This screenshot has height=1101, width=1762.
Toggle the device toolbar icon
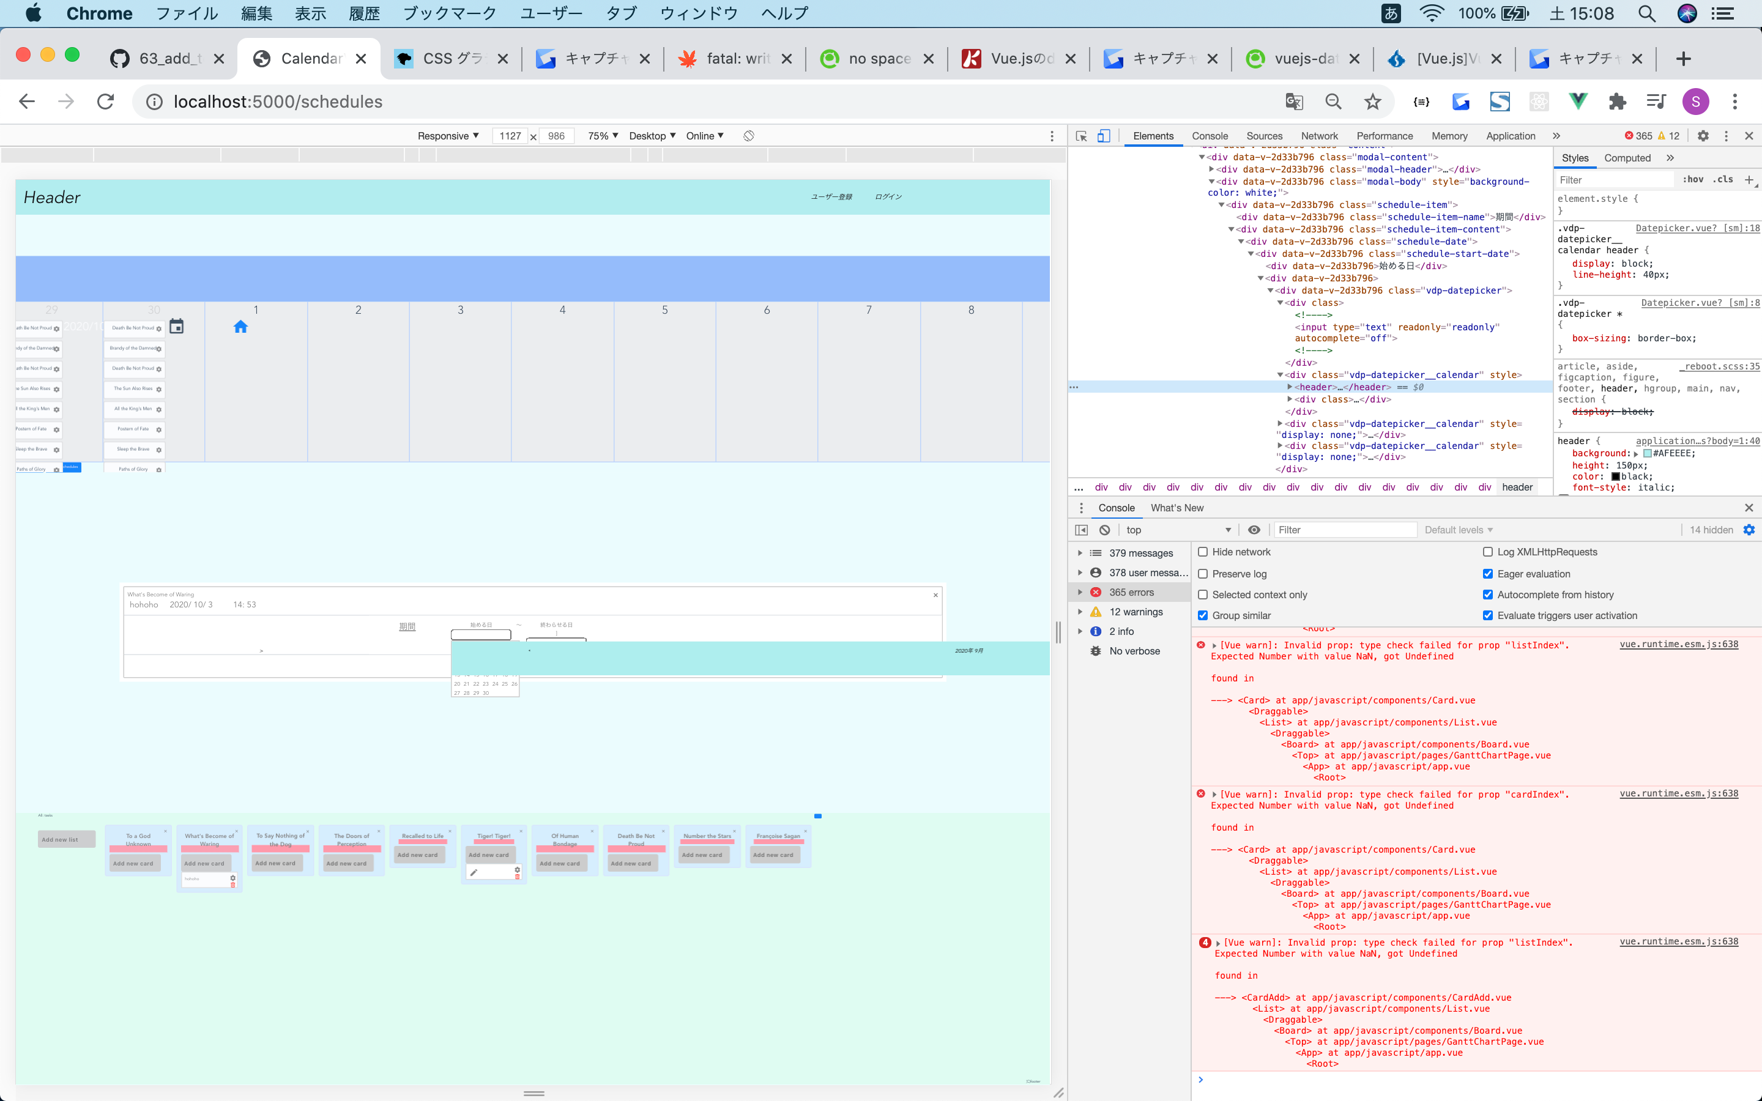(1104, 135)
